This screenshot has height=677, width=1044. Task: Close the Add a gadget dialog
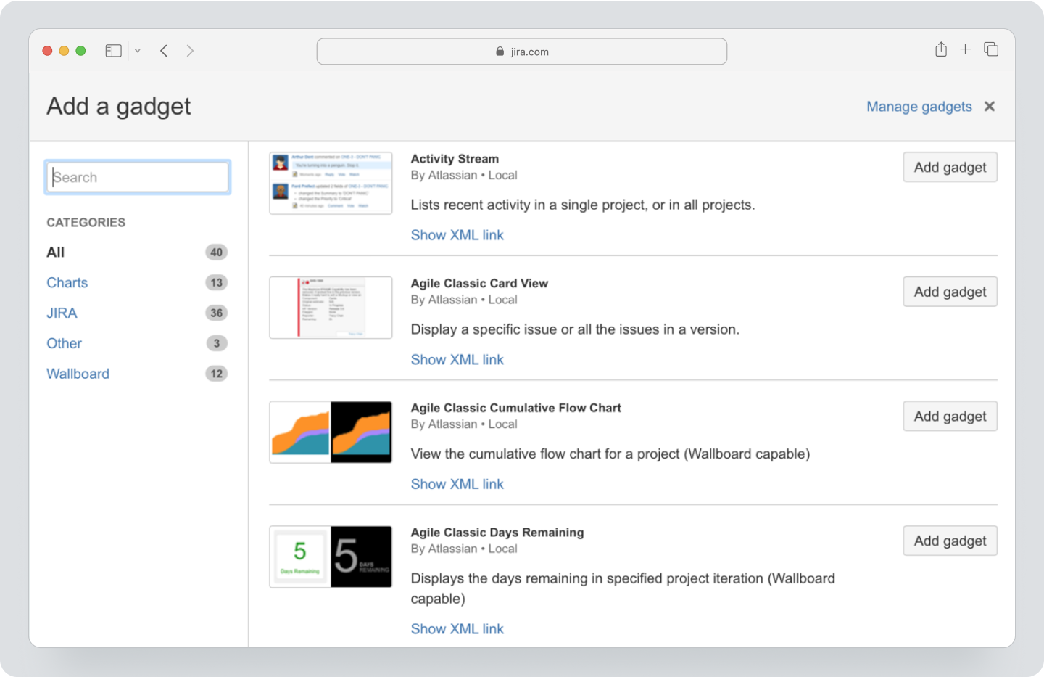pos(990,106)
